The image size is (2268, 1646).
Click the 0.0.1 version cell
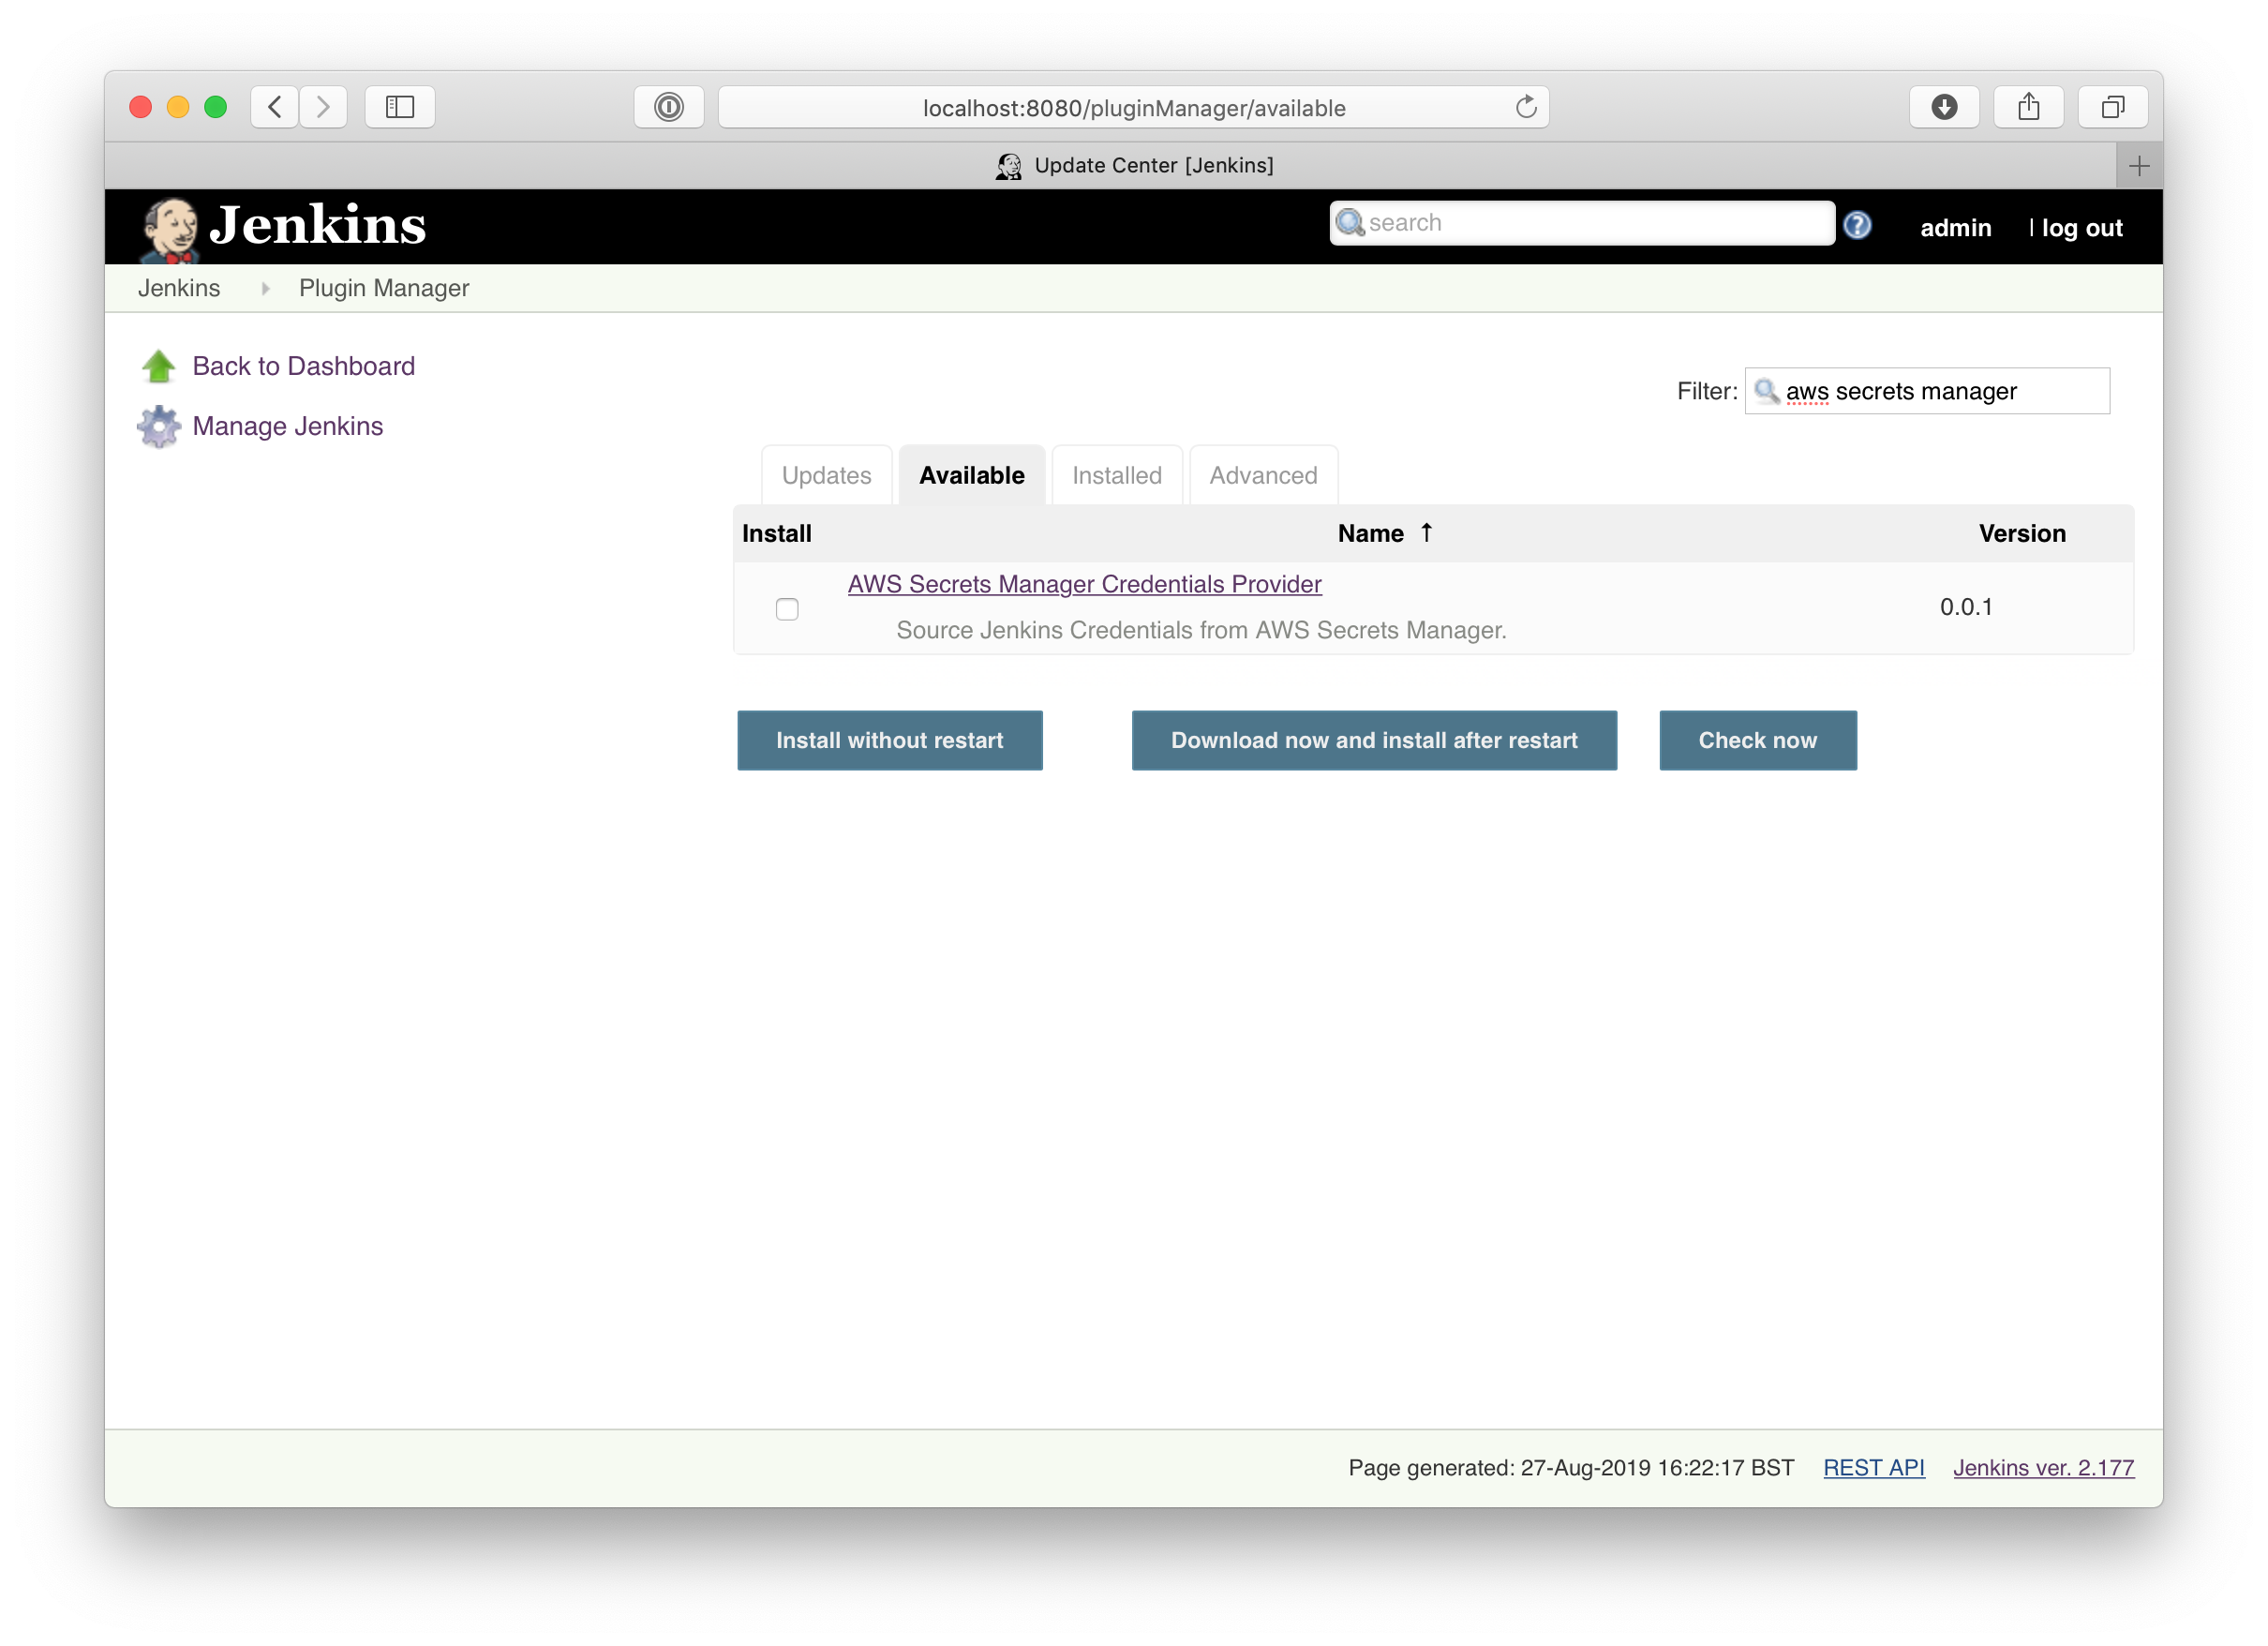[1966, 608]
